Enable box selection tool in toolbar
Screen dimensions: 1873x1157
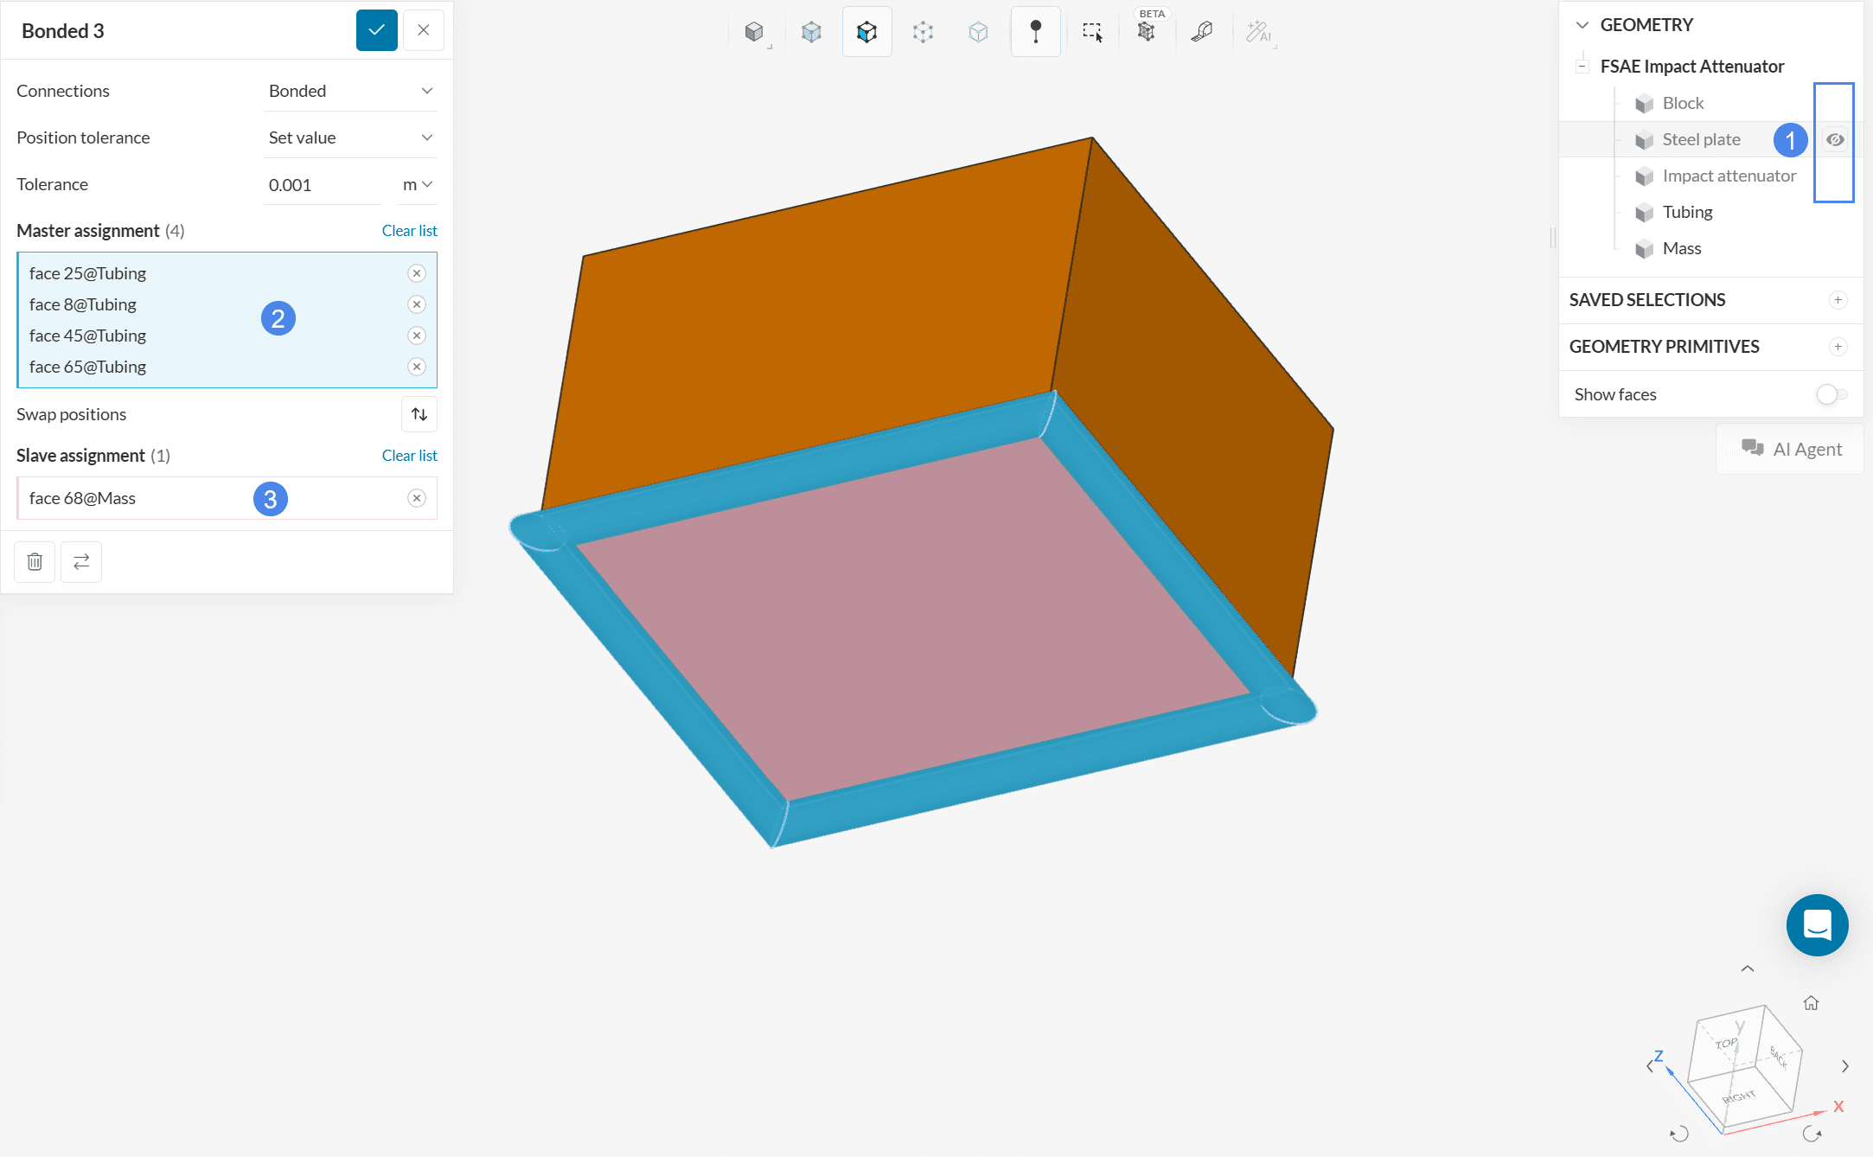1092,32
